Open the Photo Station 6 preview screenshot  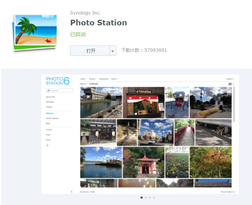click(x=140, y=134)
